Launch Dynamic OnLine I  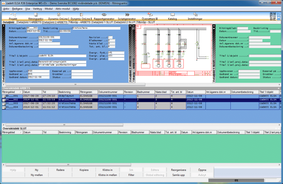[x=59, y=16]
